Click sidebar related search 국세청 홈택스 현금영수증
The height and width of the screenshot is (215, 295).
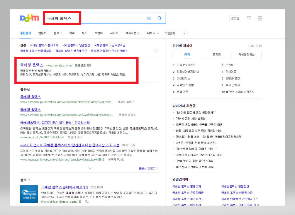tap(237, 193)
